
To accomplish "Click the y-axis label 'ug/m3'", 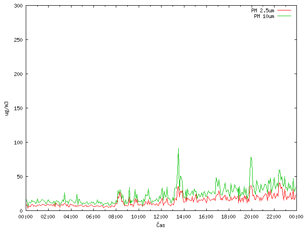I will tap(7, 108).
